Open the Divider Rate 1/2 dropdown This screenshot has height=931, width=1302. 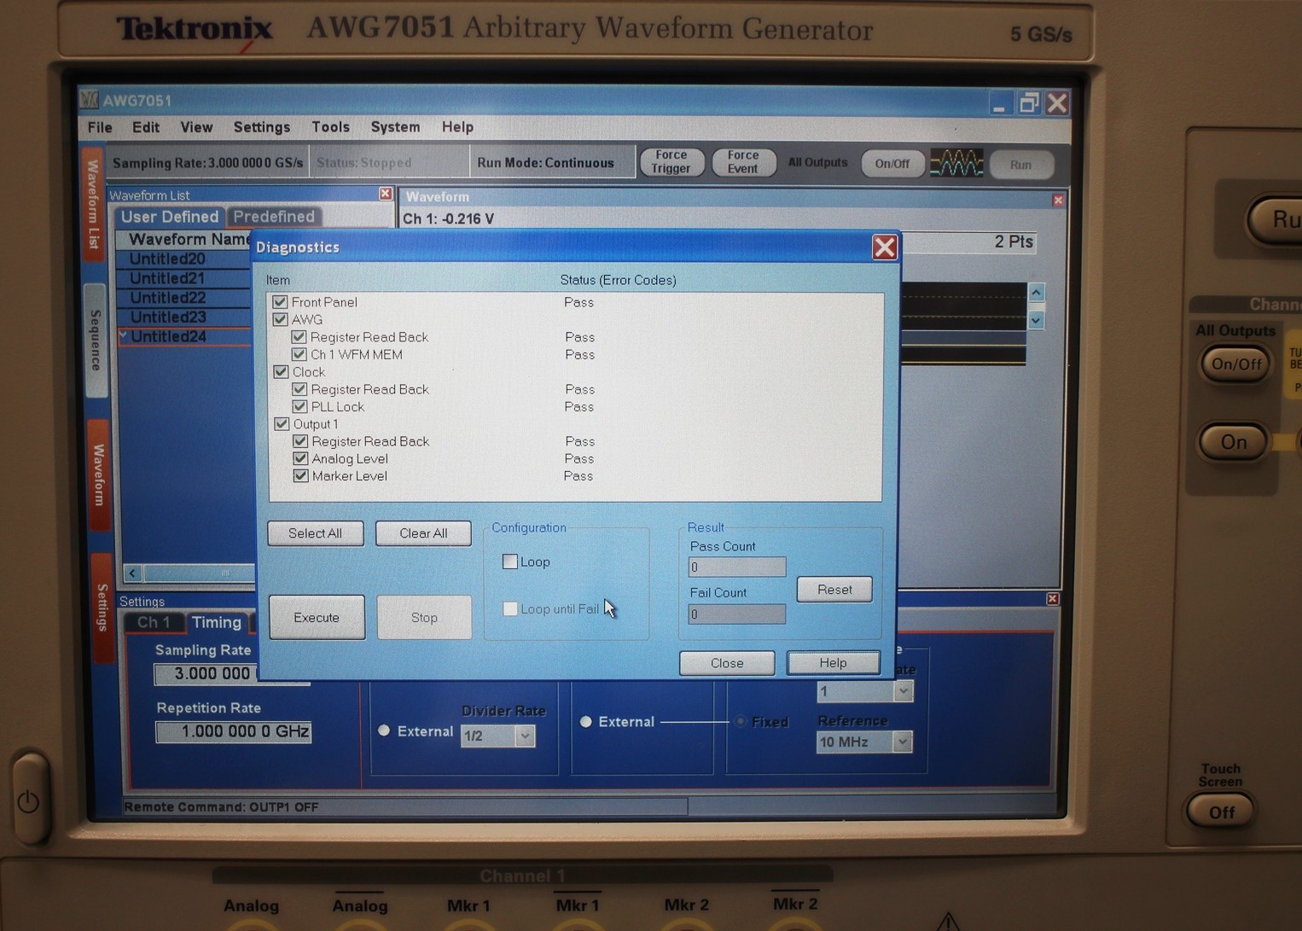[x=525, y=735]
